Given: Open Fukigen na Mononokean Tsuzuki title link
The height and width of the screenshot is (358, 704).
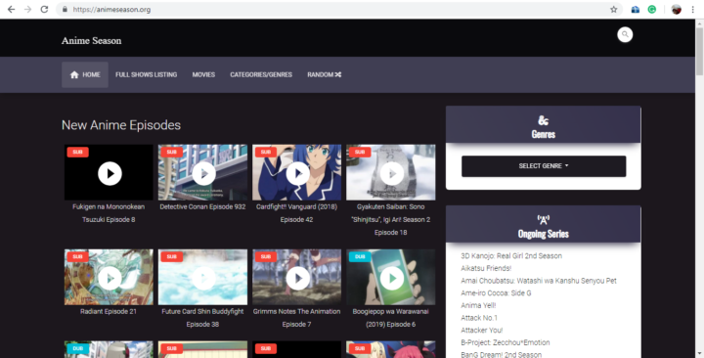Looking at the screenshot, I should (x=109, y=213).
